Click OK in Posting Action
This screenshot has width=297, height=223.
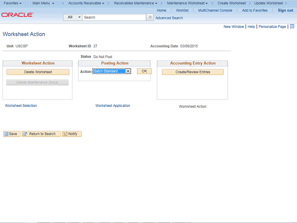coord(144,71)
